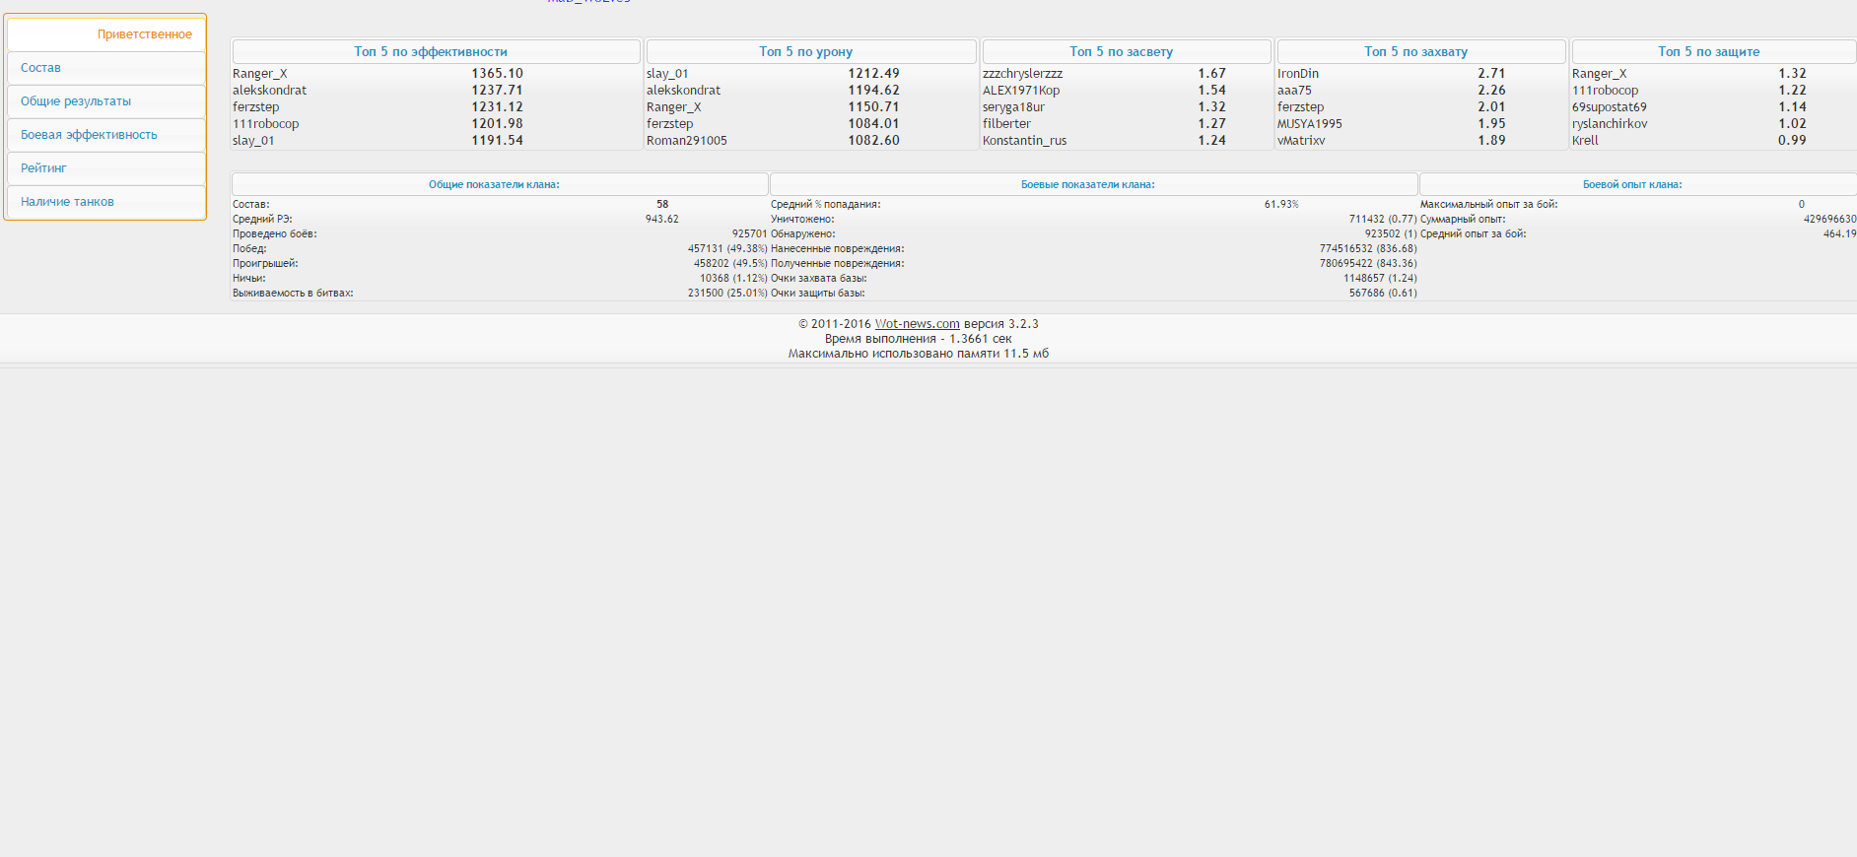The height and width of the screenshot is (857, 1857).
Task: Click player IronDin in the capture list
Action: click(x=1298, y=74)
